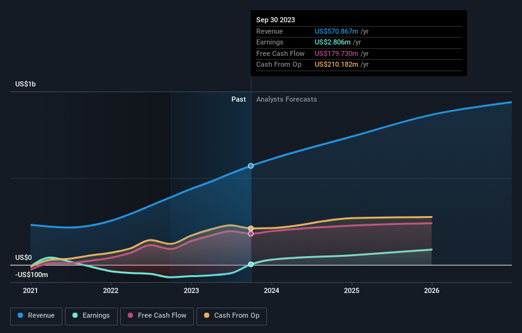This screenshot has width=522, height=333.
Task: Select the 2026 x-axis label
Action: (432, 290)
